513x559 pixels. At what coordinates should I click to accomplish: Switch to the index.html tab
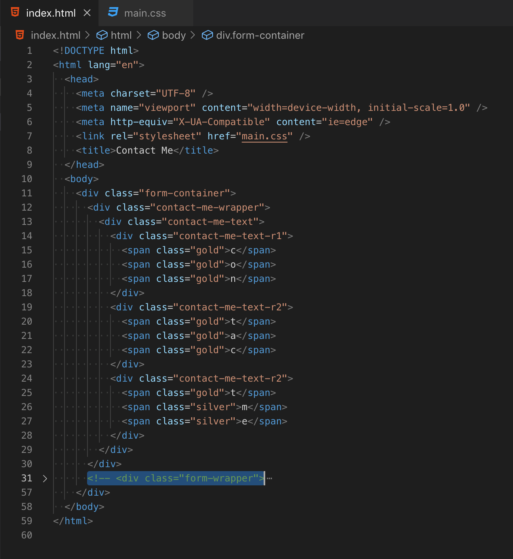tap(50, 13)
